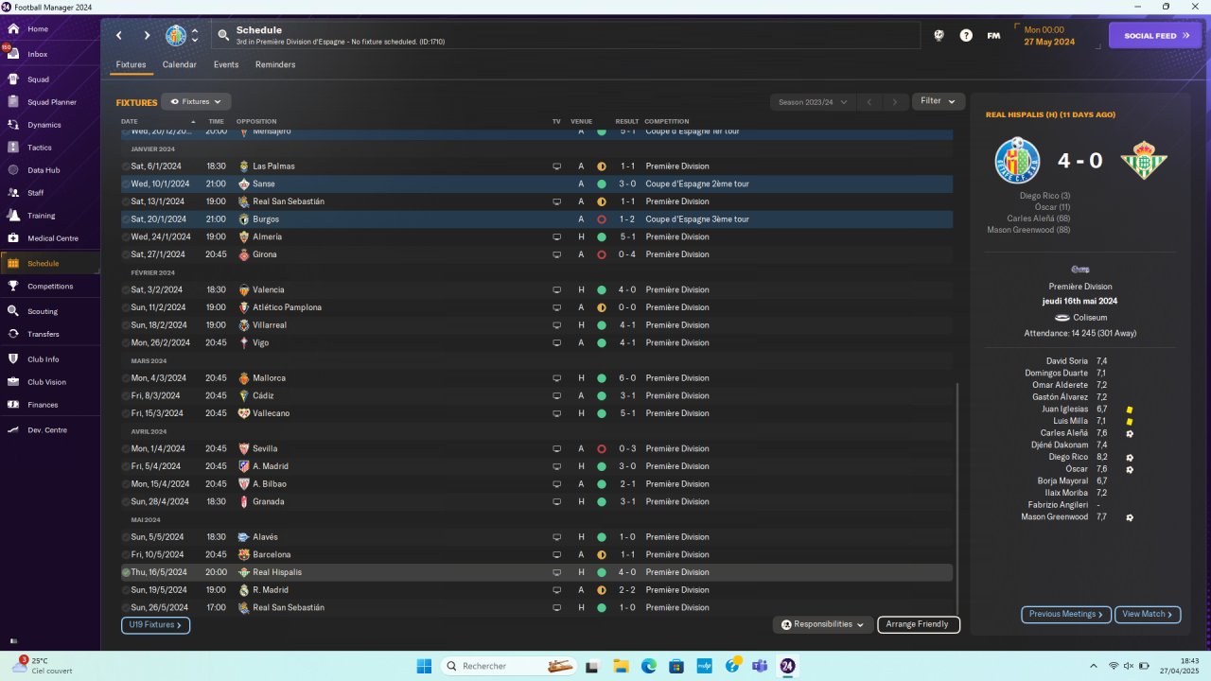Click the Getafe club badge in header

[176, 36]
